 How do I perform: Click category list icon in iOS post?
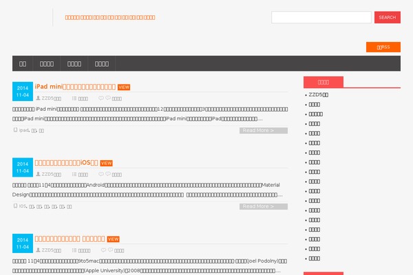pos(74,175)
